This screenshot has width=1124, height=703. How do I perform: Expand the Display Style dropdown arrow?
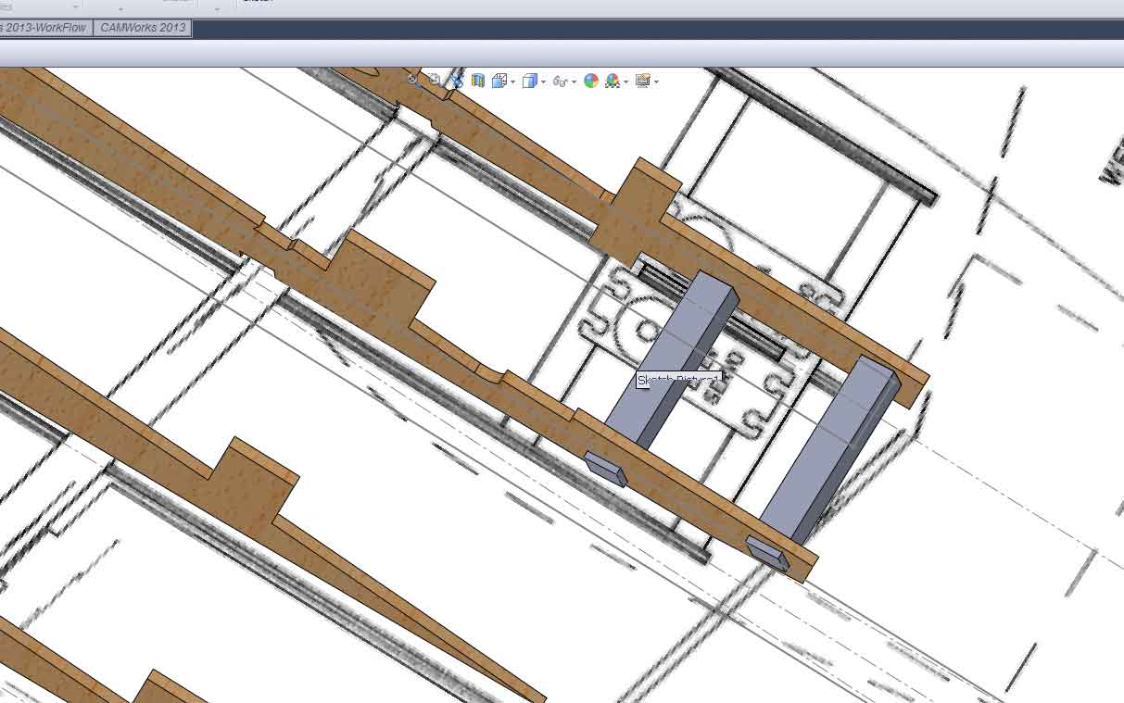pyautogui.click(x=543, y=82)
